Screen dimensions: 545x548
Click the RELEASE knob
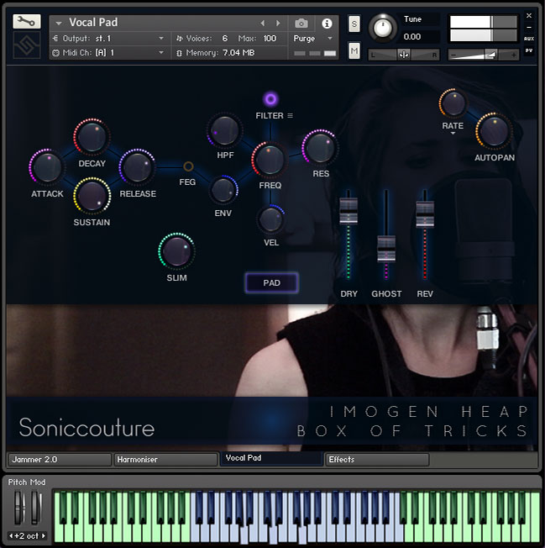137,166
